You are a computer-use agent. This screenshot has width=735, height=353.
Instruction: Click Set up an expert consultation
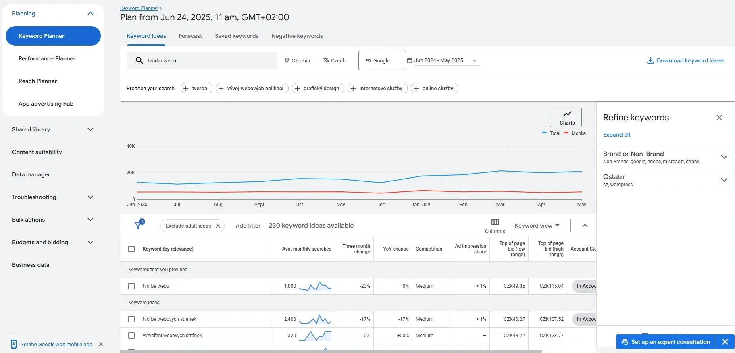point(666,342)
